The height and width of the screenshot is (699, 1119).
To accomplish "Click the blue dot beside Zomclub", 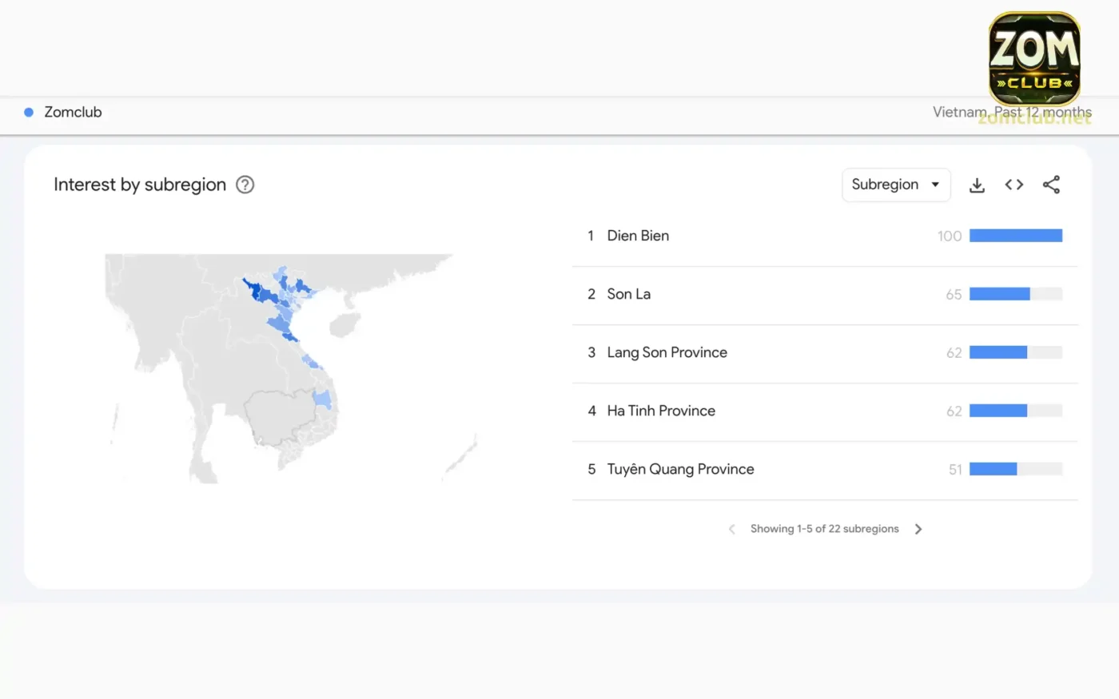I will pos(29,112).
